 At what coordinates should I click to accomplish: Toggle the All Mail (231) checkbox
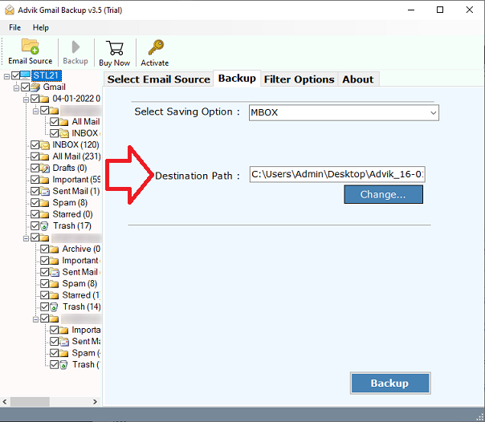(35, 156)
